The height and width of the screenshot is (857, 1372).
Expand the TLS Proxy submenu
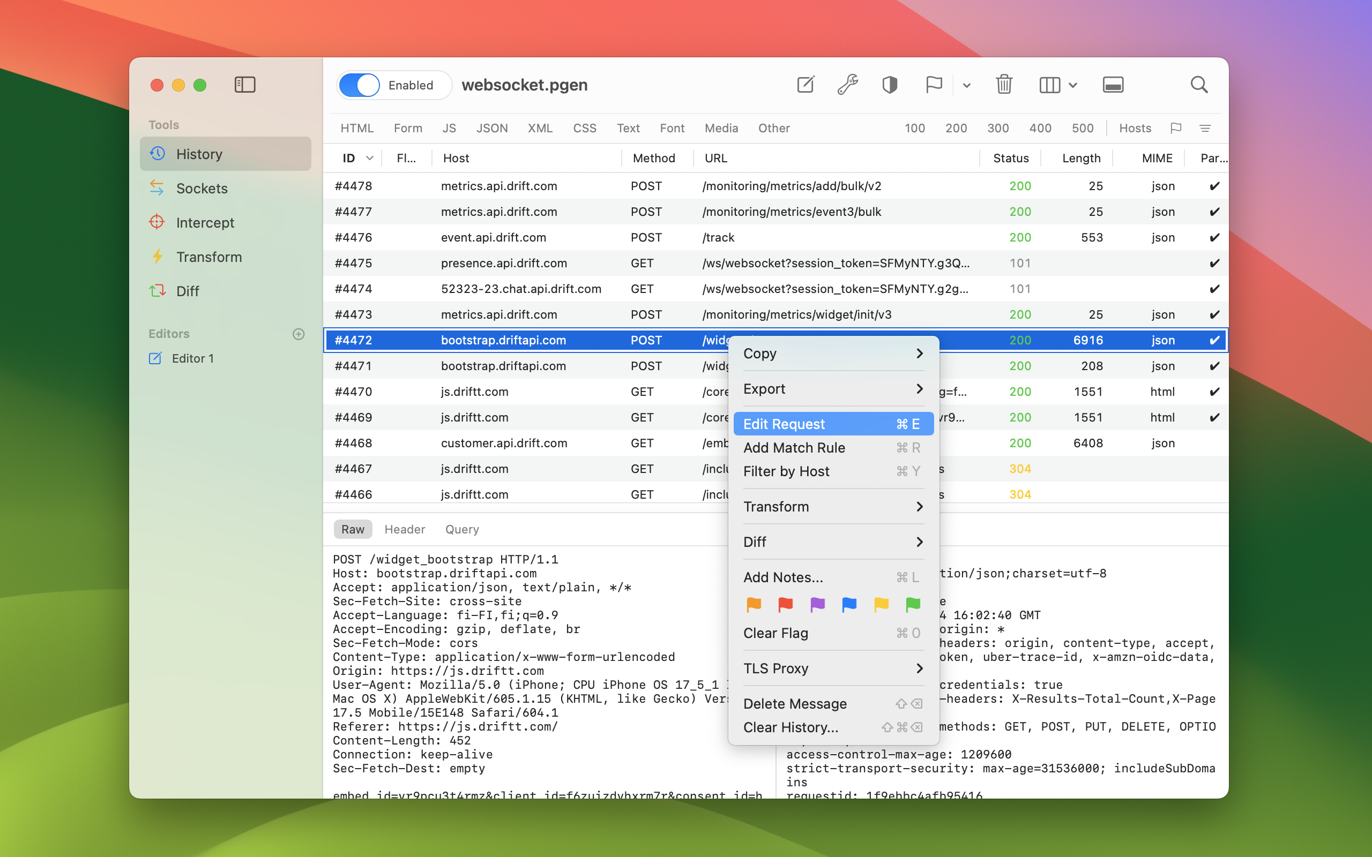[833, 668]
